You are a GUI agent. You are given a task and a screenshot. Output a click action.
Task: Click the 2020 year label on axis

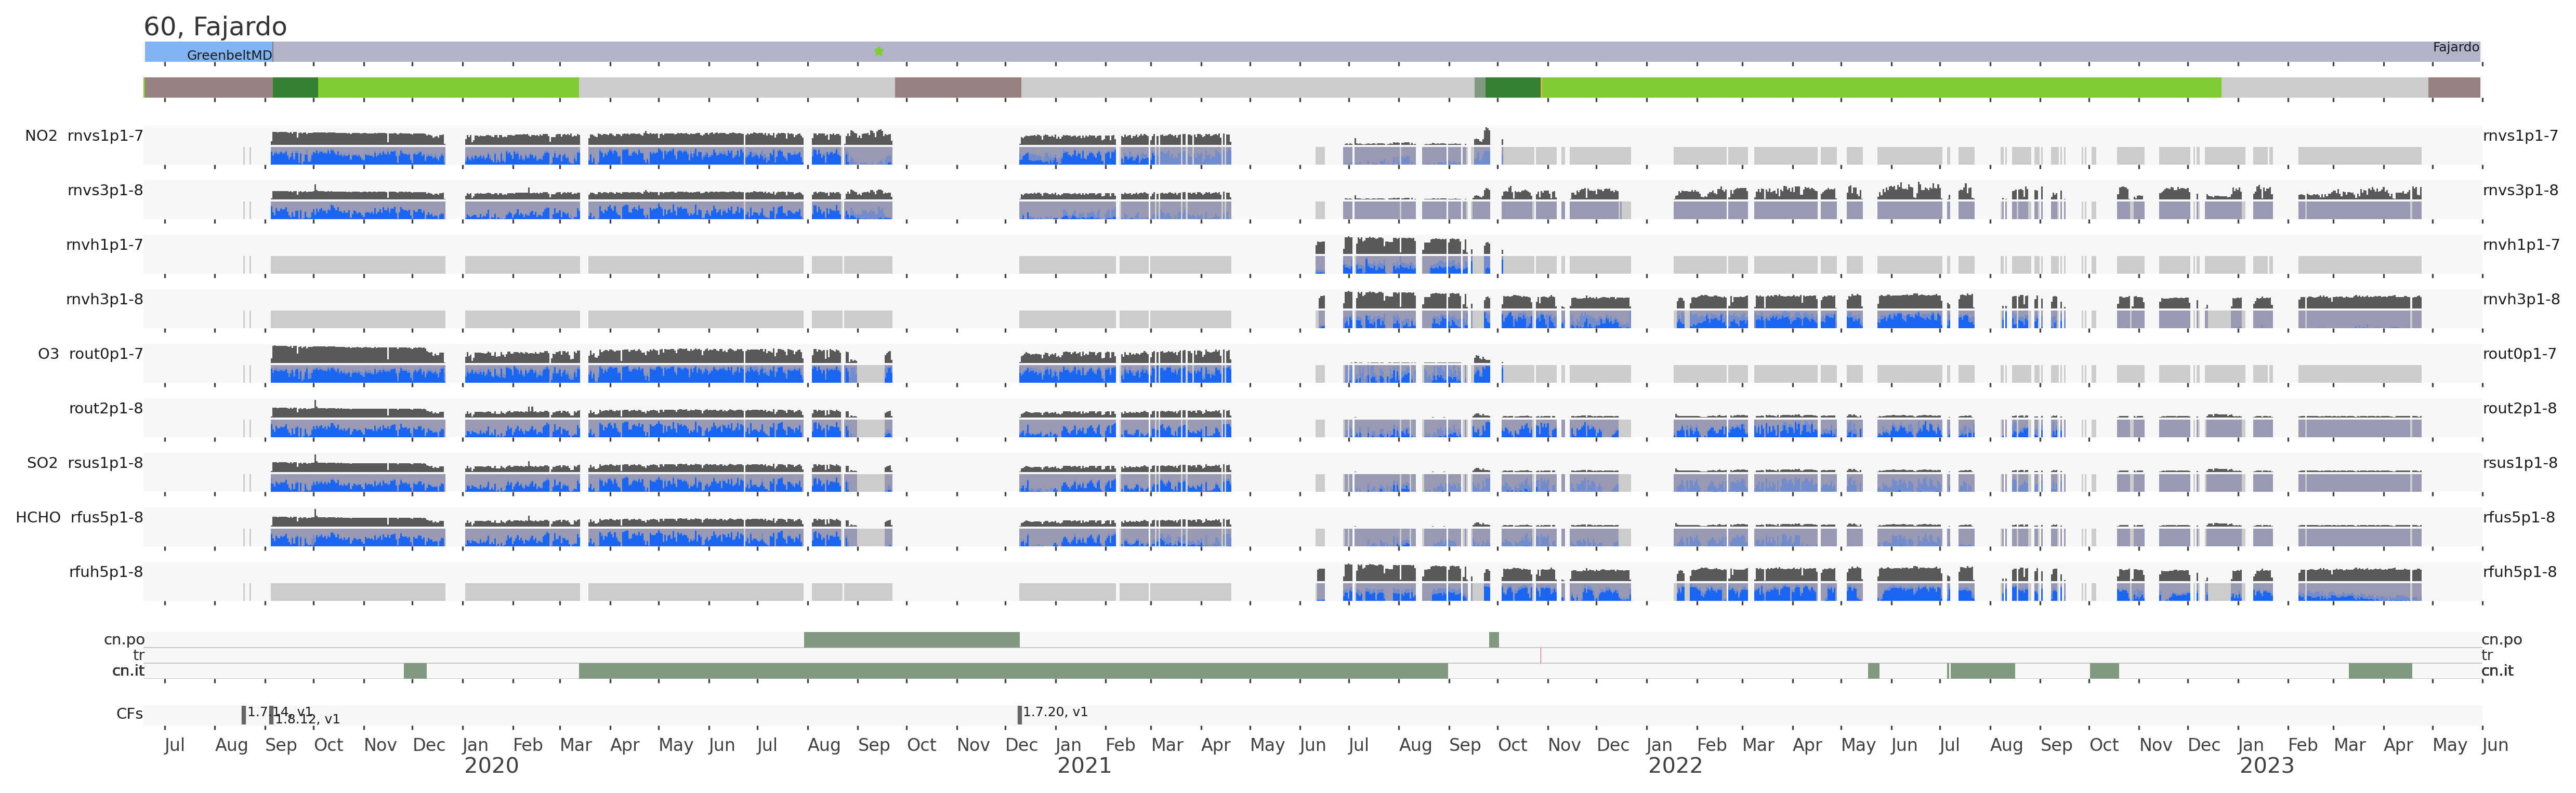click(491, 766)
